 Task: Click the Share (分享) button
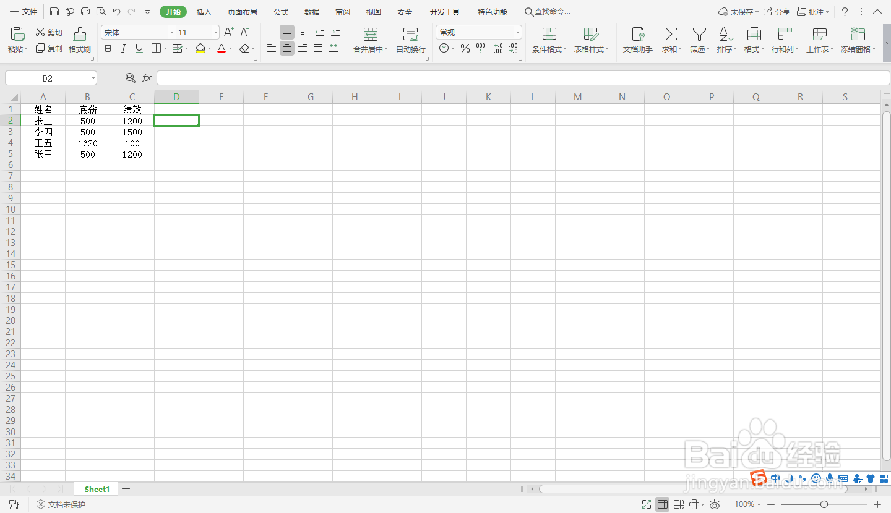777,12
